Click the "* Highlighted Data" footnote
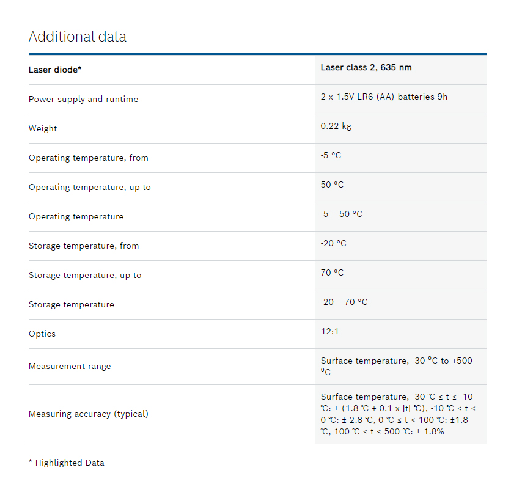The width and height of the screenshot is (522, 487). point(66,463)
